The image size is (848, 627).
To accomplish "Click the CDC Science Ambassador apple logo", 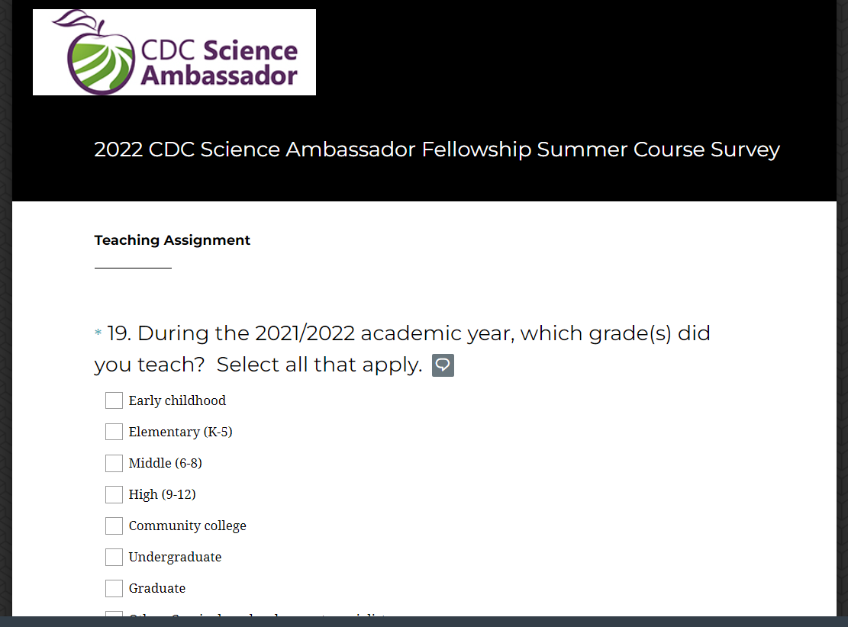I will click(x=174, y=52).
